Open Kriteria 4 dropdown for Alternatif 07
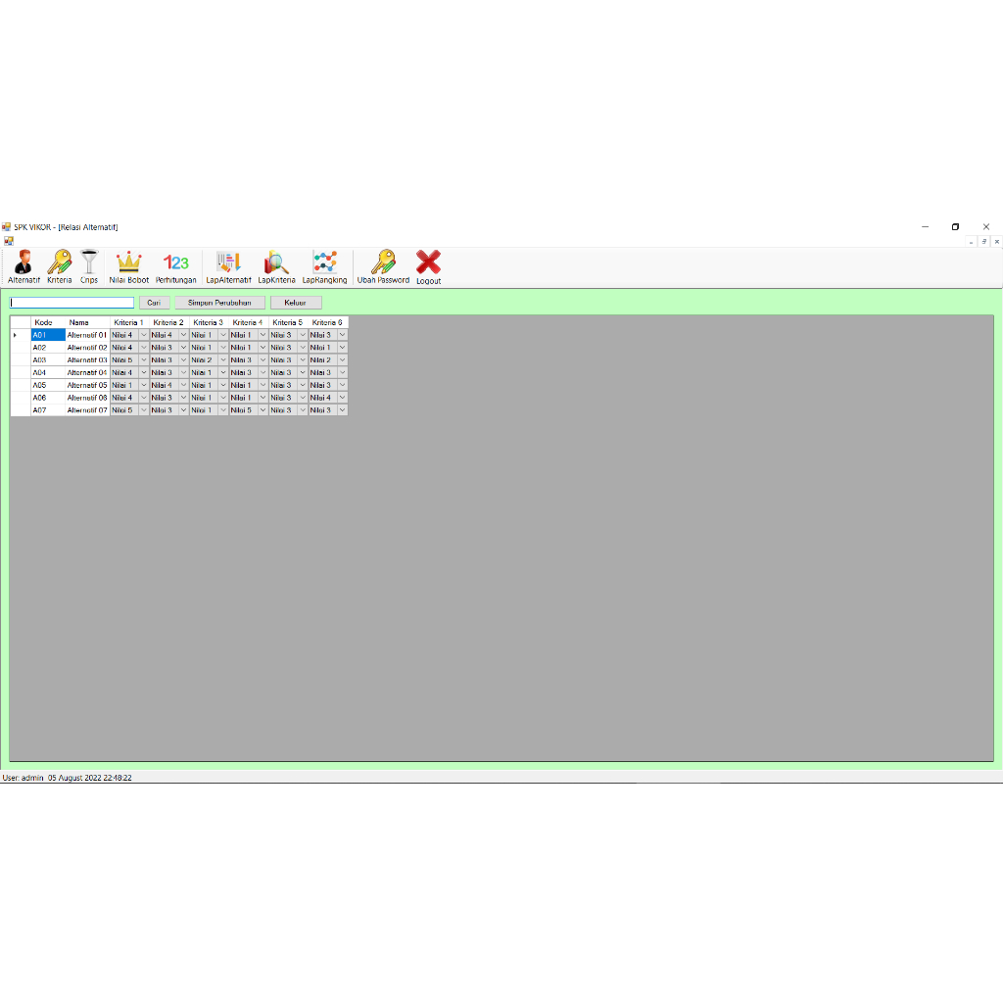Screen dimensions: 1003x1003 coord(263,410)
